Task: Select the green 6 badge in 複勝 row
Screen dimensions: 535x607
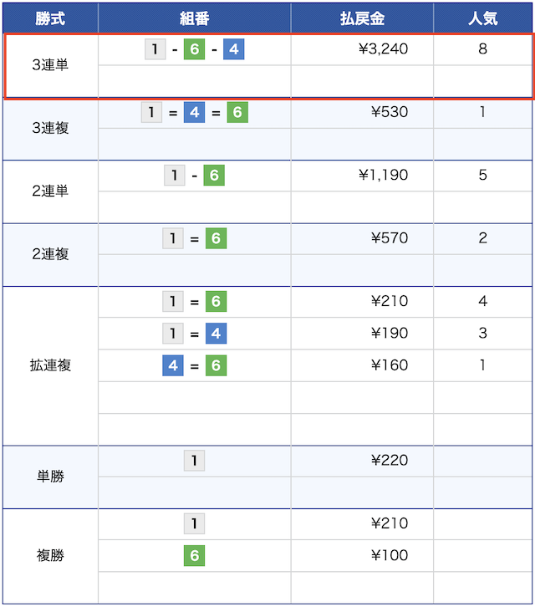Action: pos(194,556)
